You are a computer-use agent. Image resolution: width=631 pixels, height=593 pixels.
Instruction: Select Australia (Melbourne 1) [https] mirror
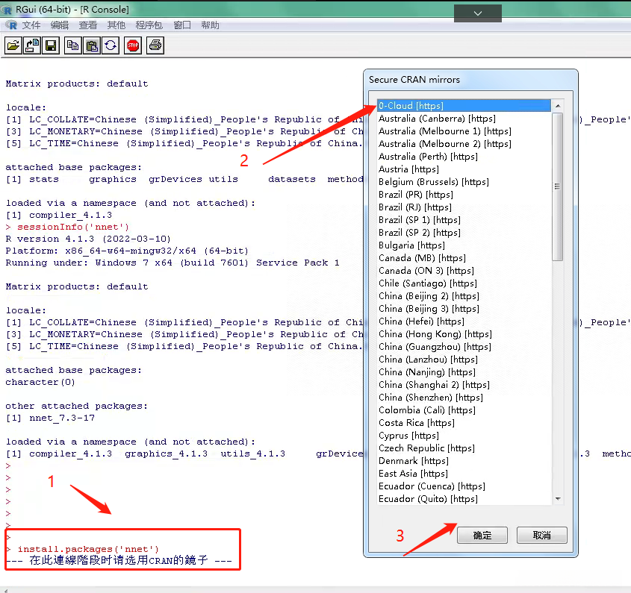point(464,131)
